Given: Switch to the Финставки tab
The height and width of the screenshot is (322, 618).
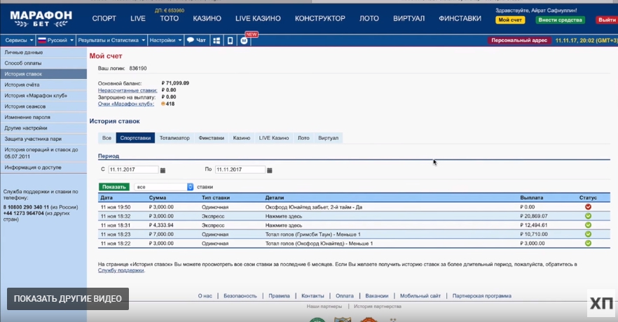Looking at the screenshot, I should [212, 138].
